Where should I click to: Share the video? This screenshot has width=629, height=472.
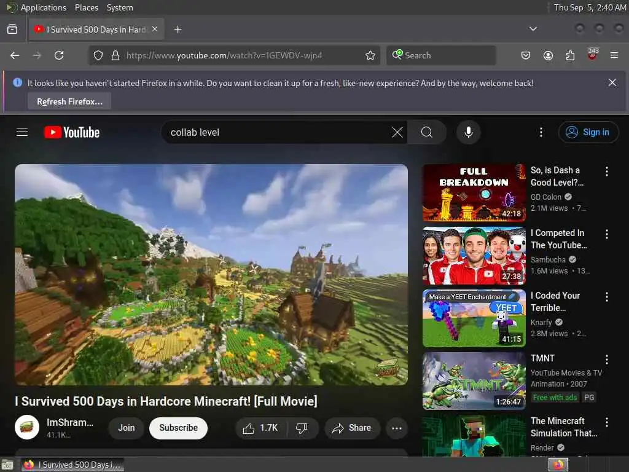[351, 428]
